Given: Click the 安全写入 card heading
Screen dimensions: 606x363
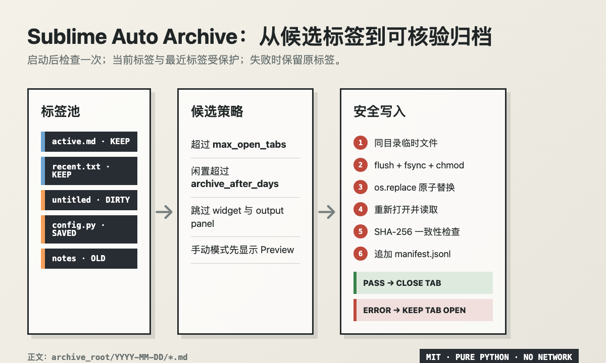Looking at the screenshot, I should pyautogui.click(x=380, y=111).
